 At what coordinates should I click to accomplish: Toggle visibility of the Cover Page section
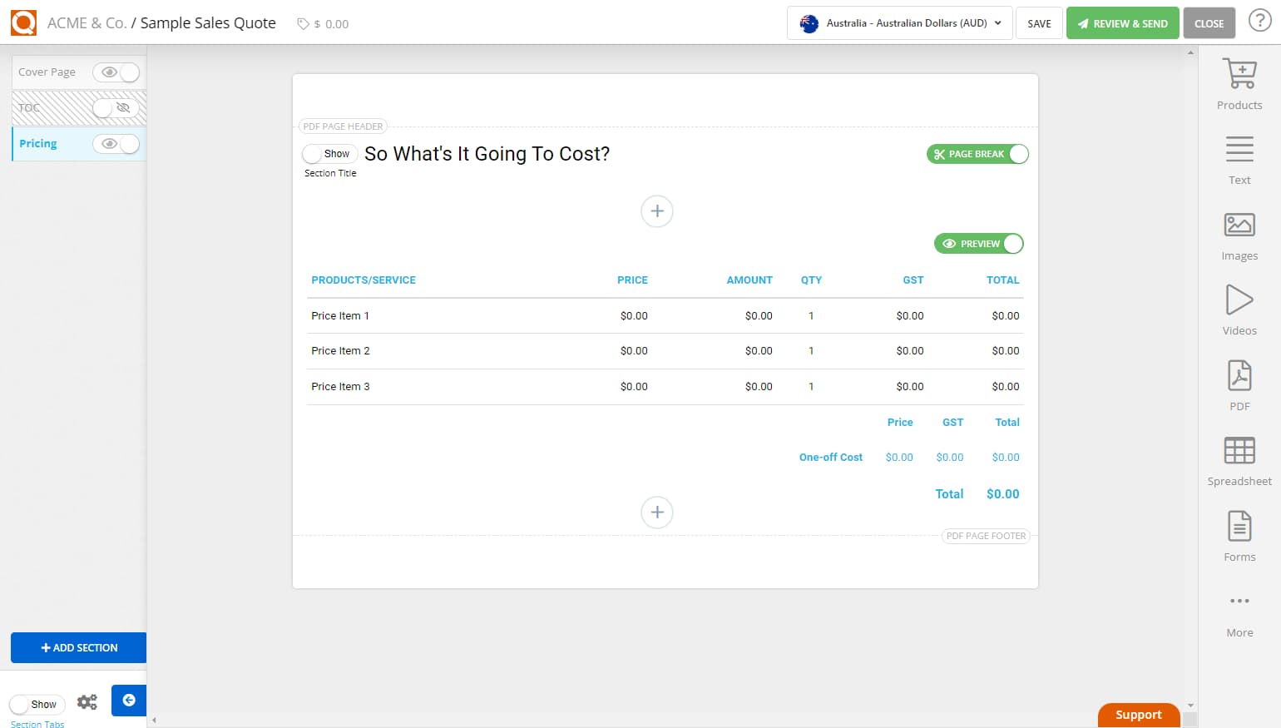[x=116, y=72]
